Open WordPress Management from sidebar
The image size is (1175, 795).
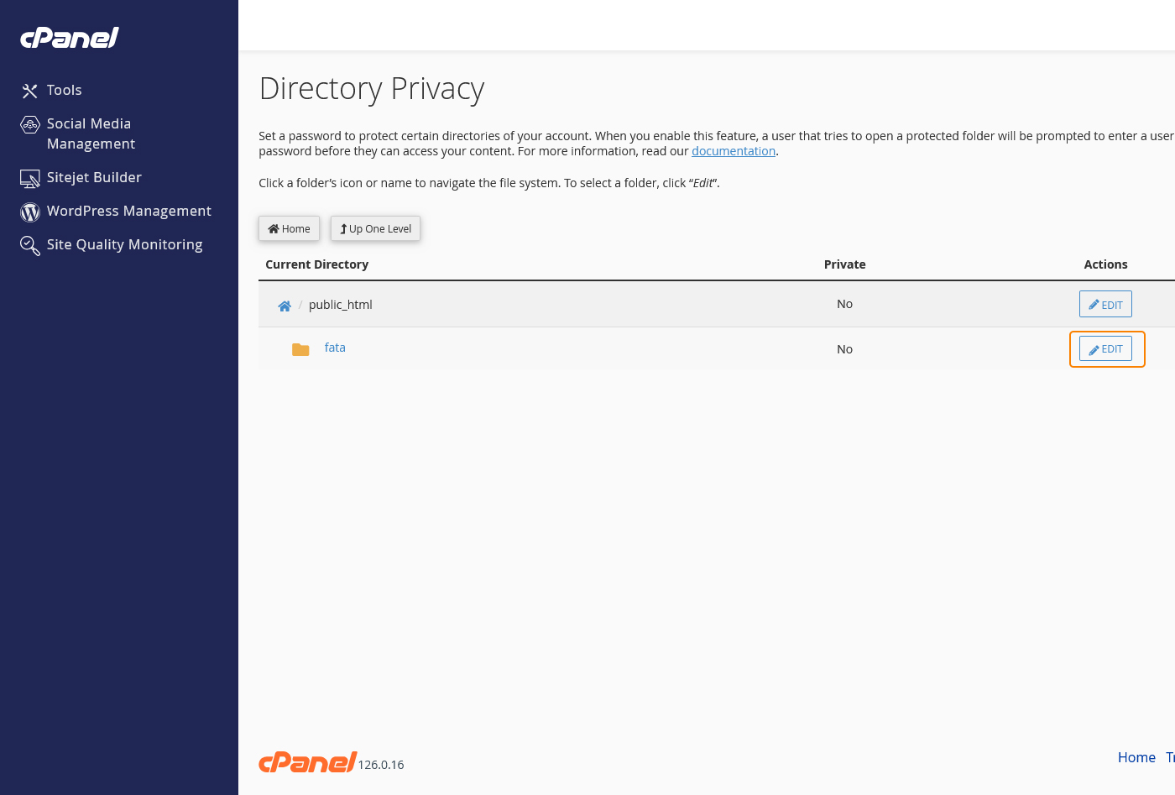(x=128, y=211)
